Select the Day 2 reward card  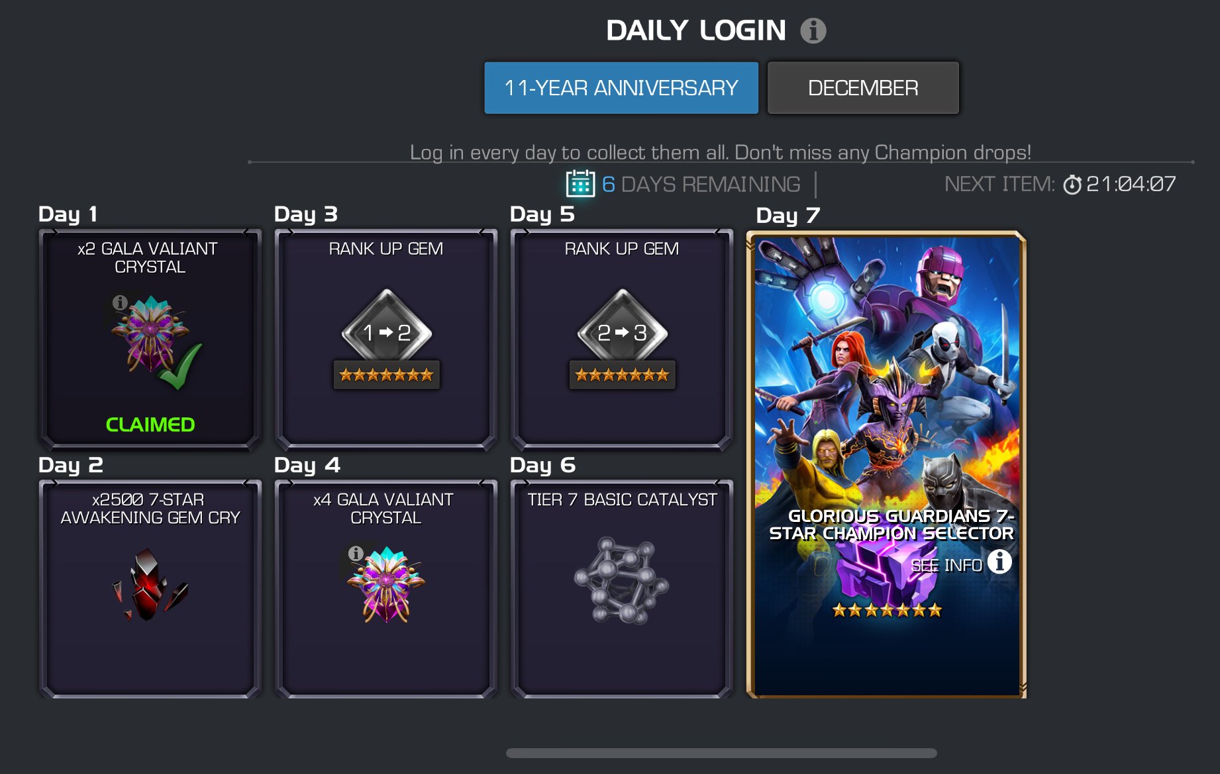150,589
